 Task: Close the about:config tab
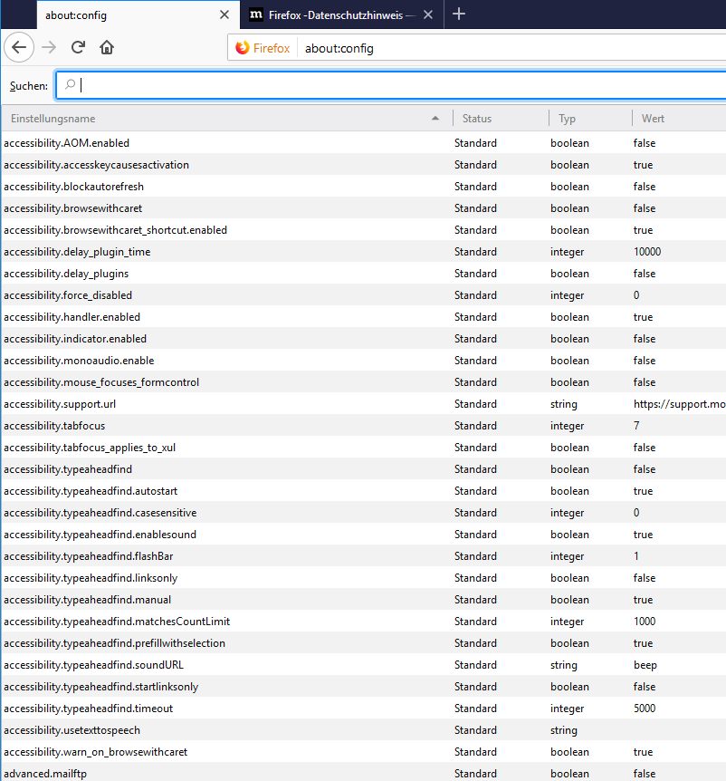click(224, 14)
